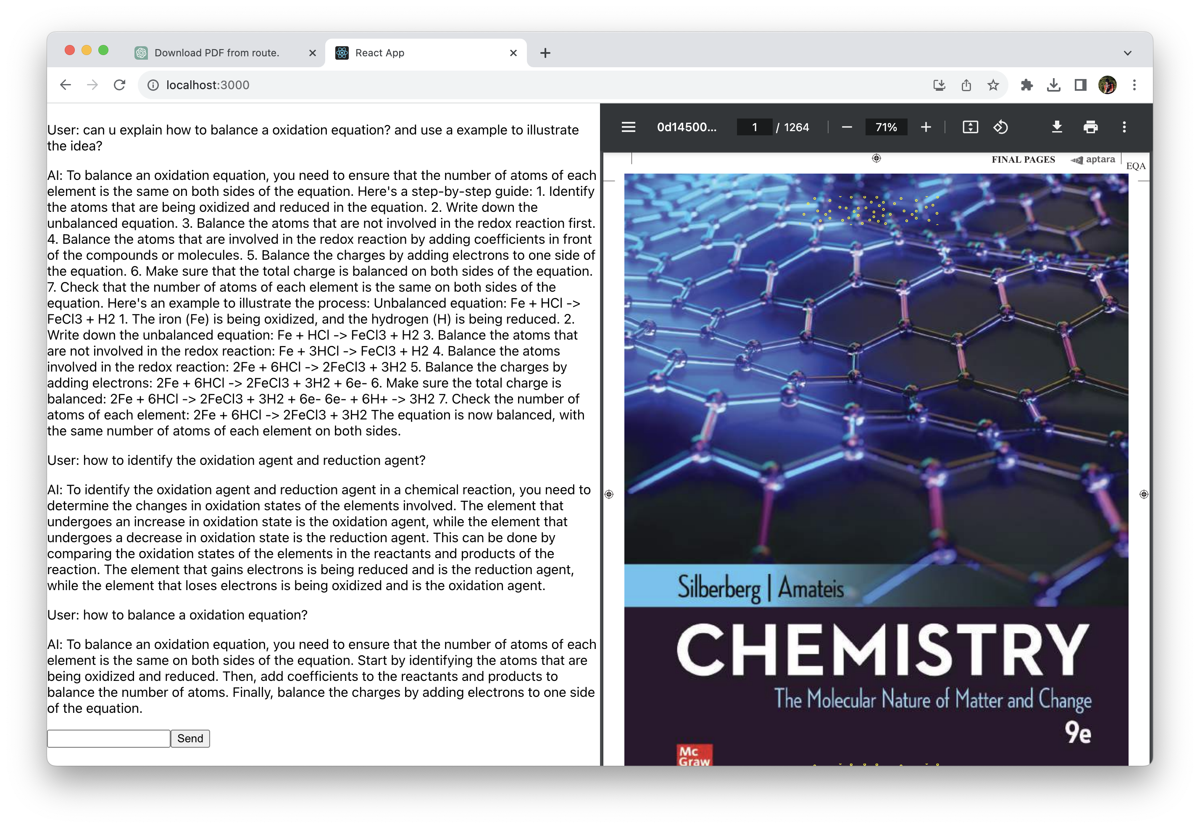
Task: Click the 71% zoom level field
Action: coord(886,127)
